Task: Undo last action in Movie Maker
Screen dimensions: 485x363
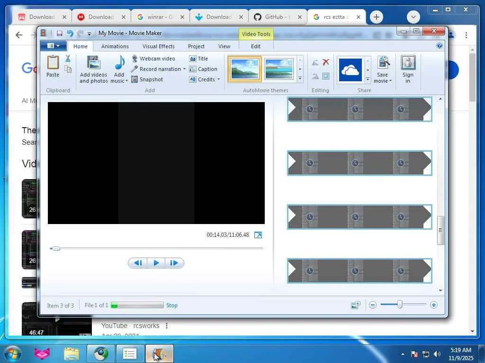Action: tap(70, 34)
